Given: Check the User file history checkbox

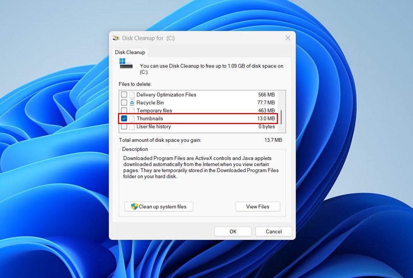Looking at the screenshot, I should pyautogui.click(x=124, y=127).
